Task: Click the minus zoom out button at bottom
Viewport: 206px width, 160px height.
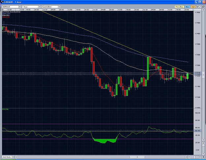Action: pos(190,157)
